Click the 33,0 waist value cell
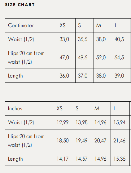 (x=66, y=39)
